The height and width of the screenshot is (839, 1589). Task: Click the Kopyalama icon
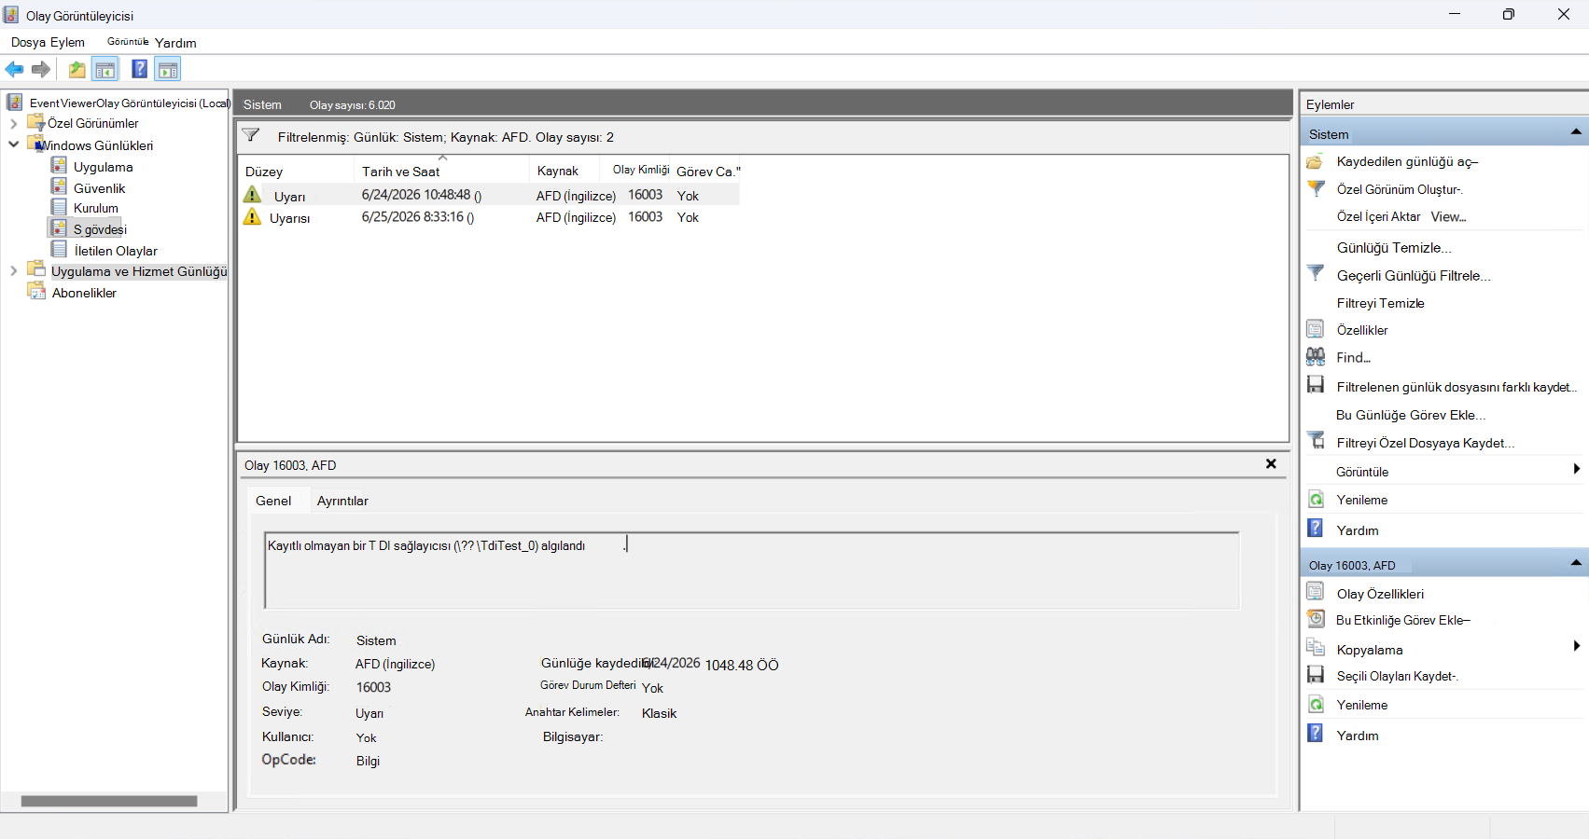1316,648
